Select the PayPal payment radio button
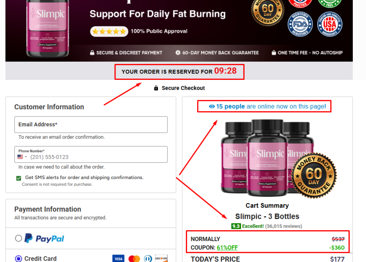 pos(18,238)
